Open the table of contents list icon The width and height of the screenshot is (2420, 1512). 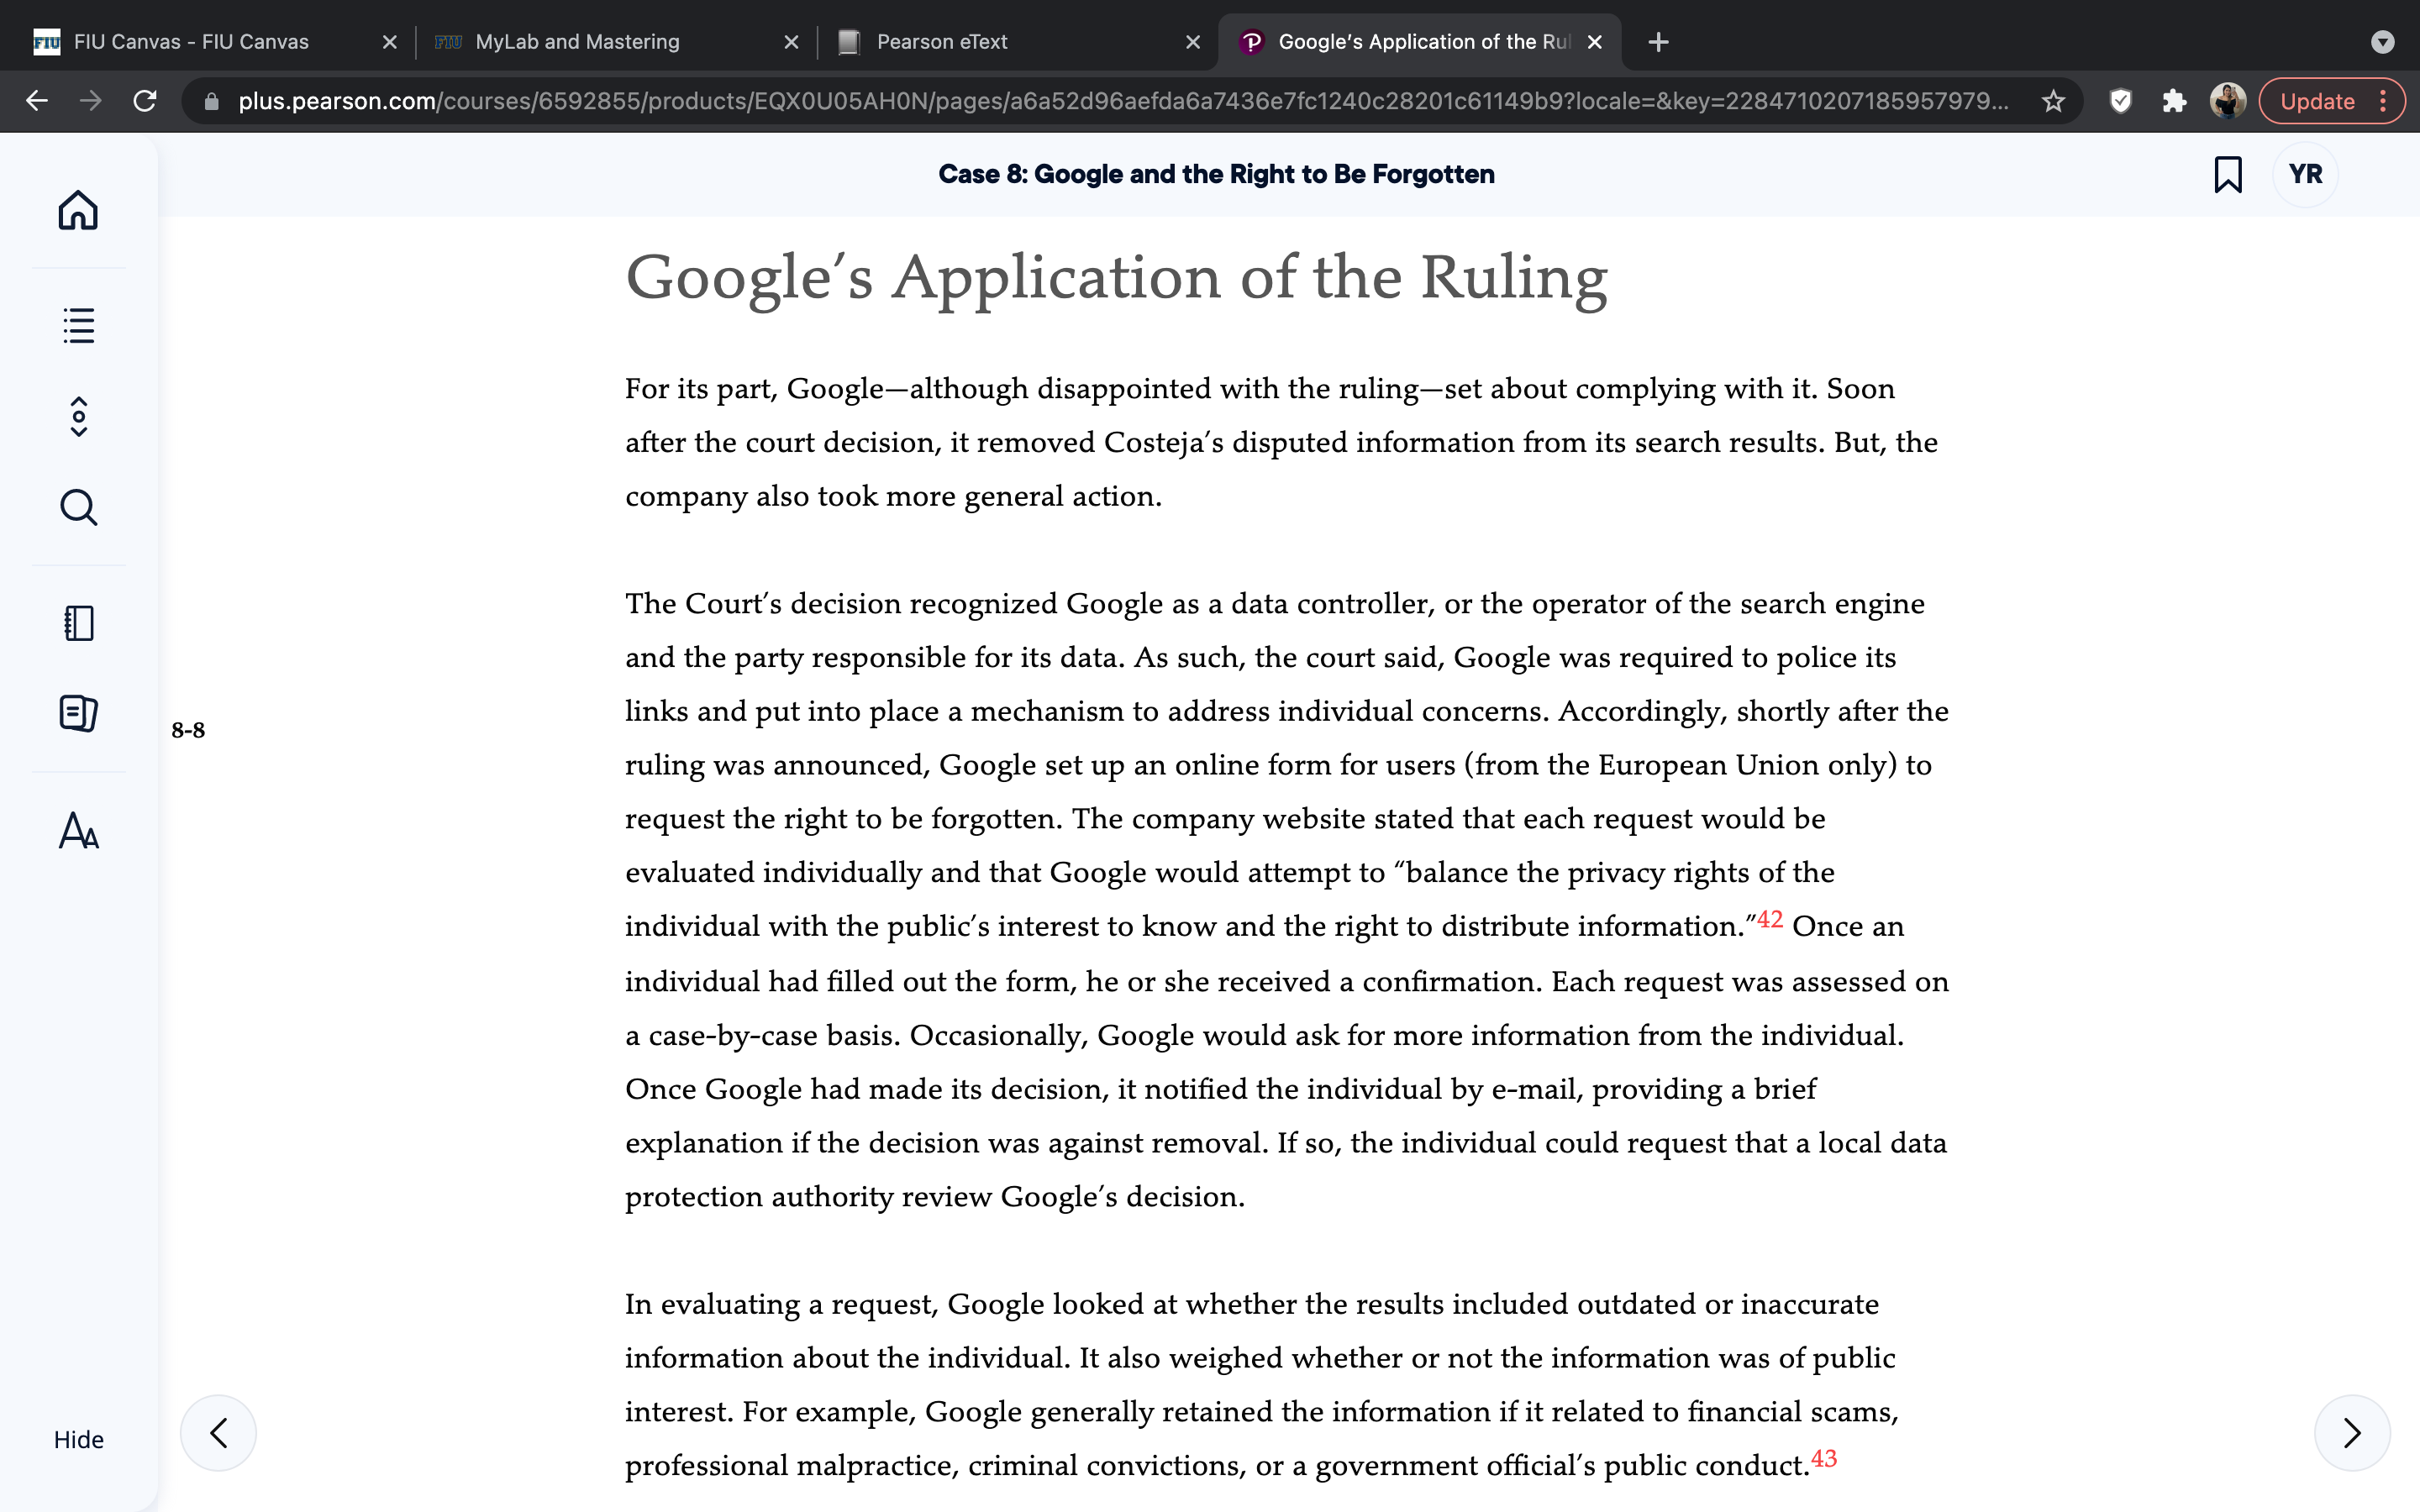(x=78, y=325)
